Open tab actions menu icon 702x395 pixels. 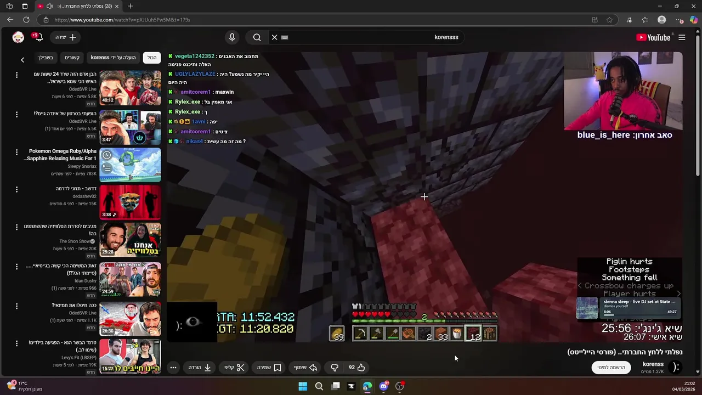(25, 6)
